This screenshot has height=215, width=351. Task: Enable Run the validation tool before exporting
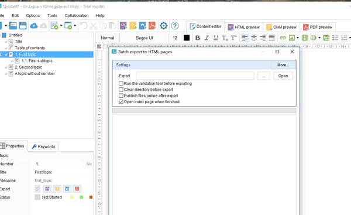(121, 83)
